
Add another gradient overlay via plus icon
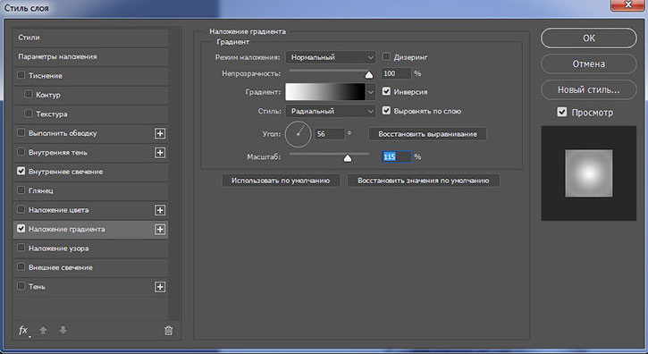point(160,229)
